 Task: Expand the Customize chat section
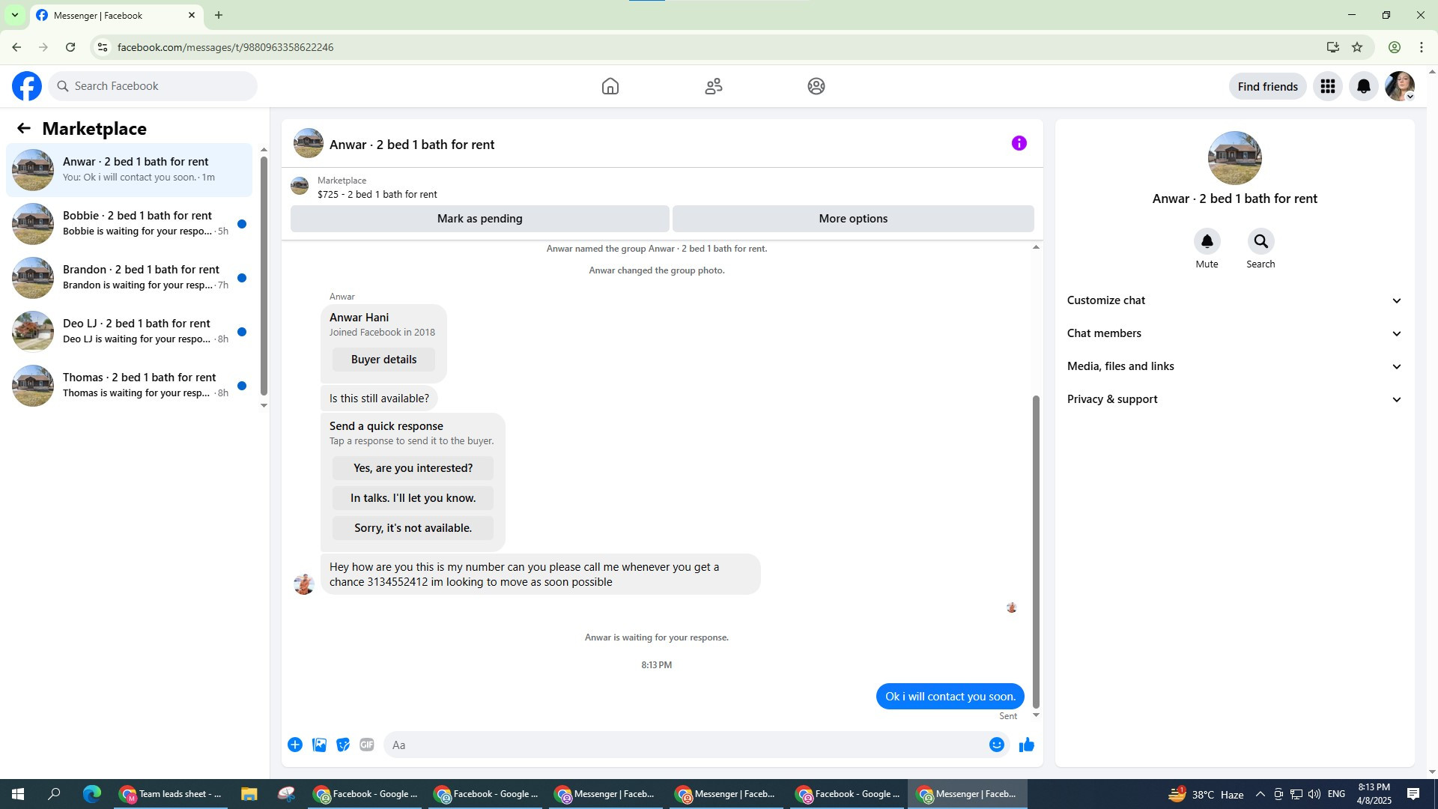click(x=1234, y=300)
